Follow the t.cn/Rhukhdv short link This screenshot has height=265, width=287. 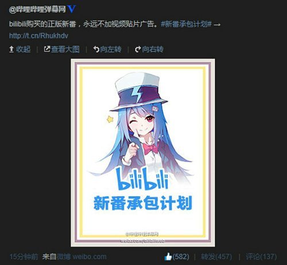click(x=38, y=35)
